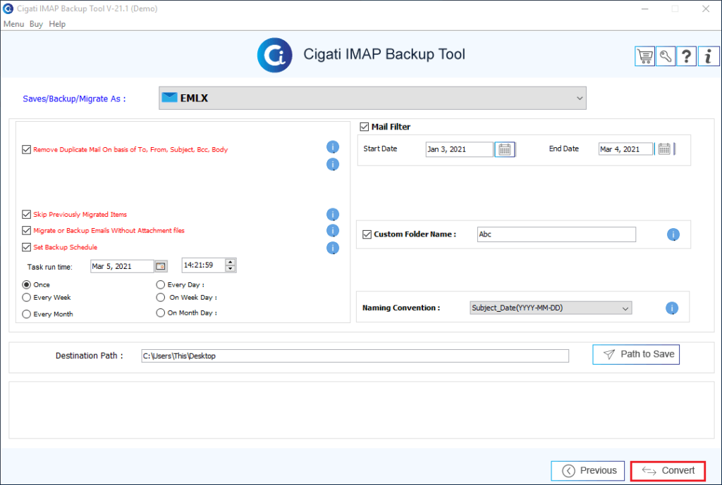Select the Once radio button

click(27, 284)
